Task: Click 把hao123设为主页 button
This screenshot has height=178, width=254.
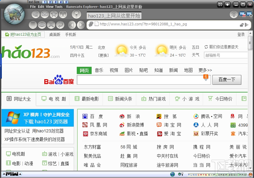Action: coord(23,34)
